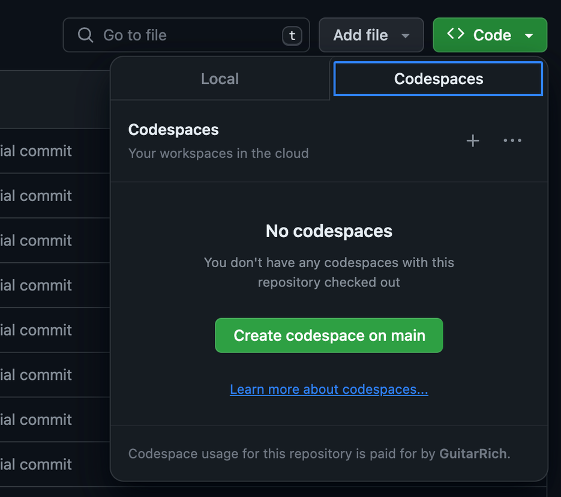Screen dimensions: 561x497
Task: Select the Codespaces tab
Action: pyautogui.click(x=438, y=79)
